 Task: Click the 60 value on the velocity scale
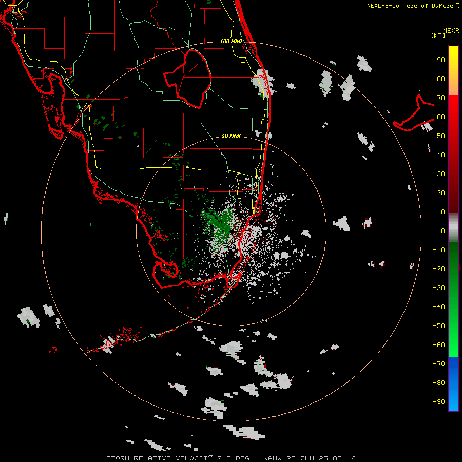click(441, 117)
